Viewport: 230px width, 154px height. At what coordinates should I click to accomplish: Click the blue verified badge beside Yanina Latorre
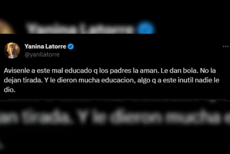[x=71, y=47]
